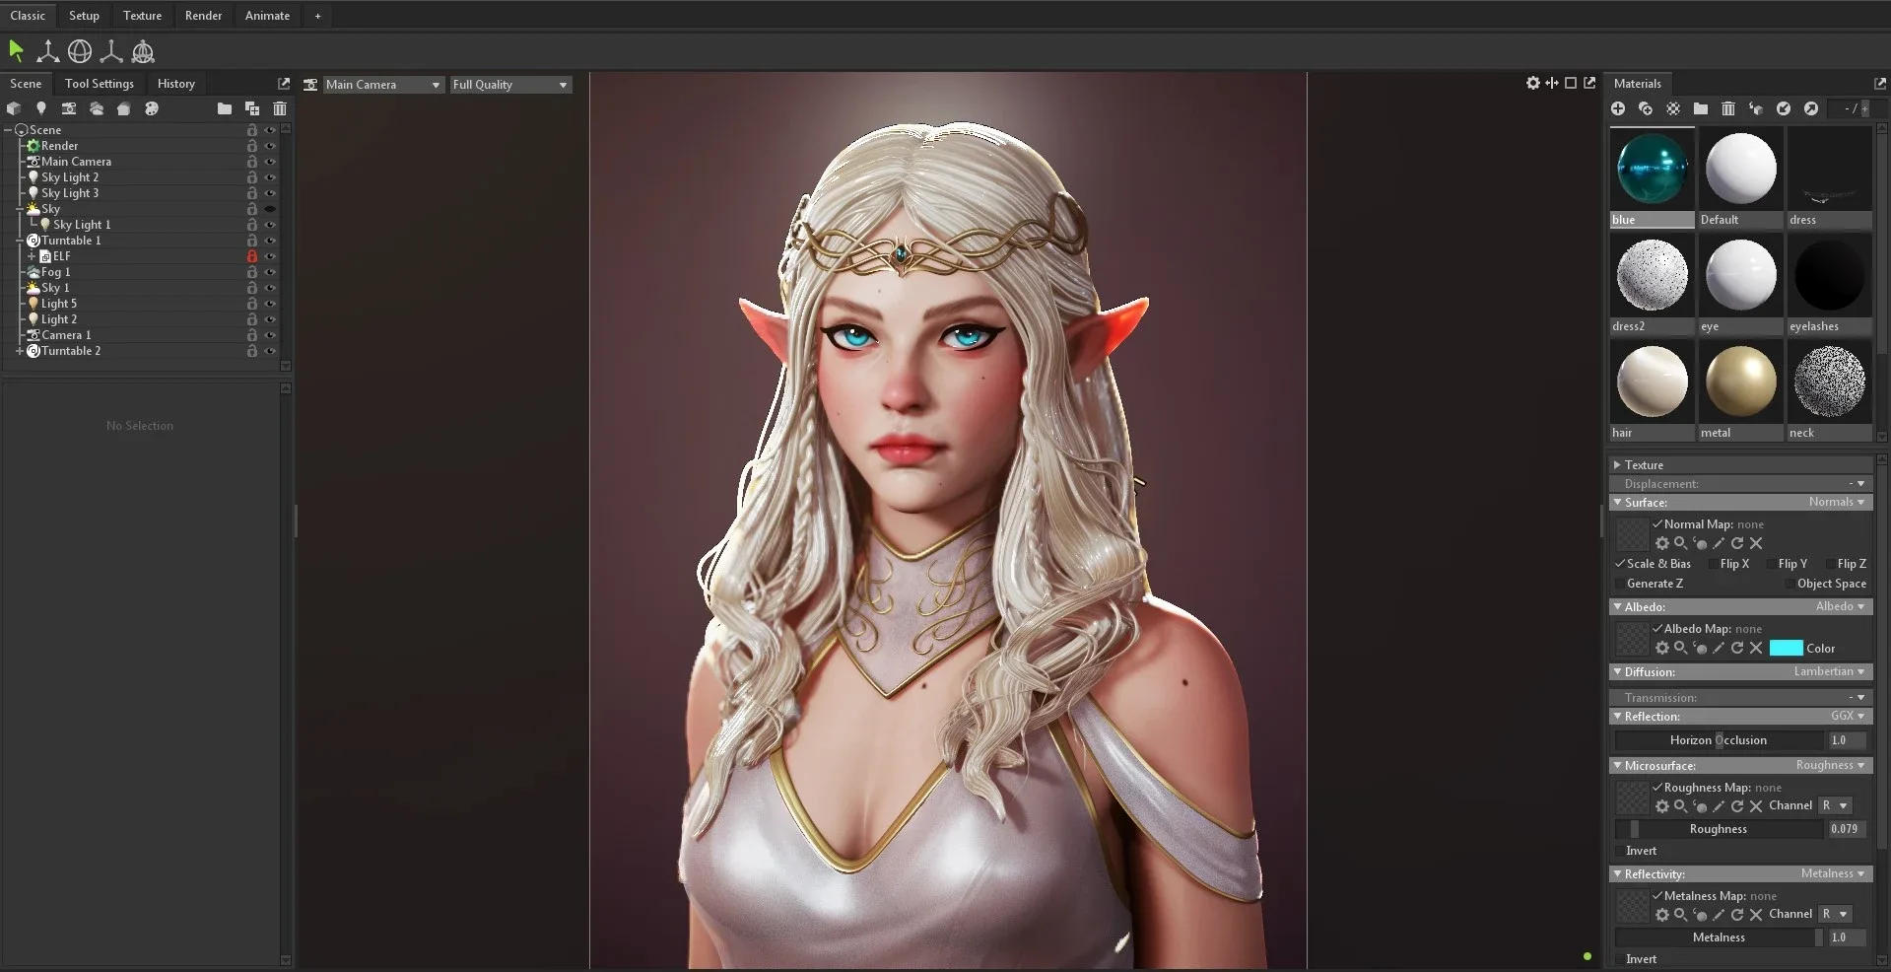
Task: Hide the Fog 1 object
Action: [x=270, y=272]
